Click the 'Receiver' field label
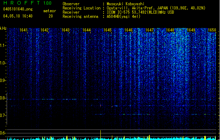220x140 pixels. click(x=71, y=12)
